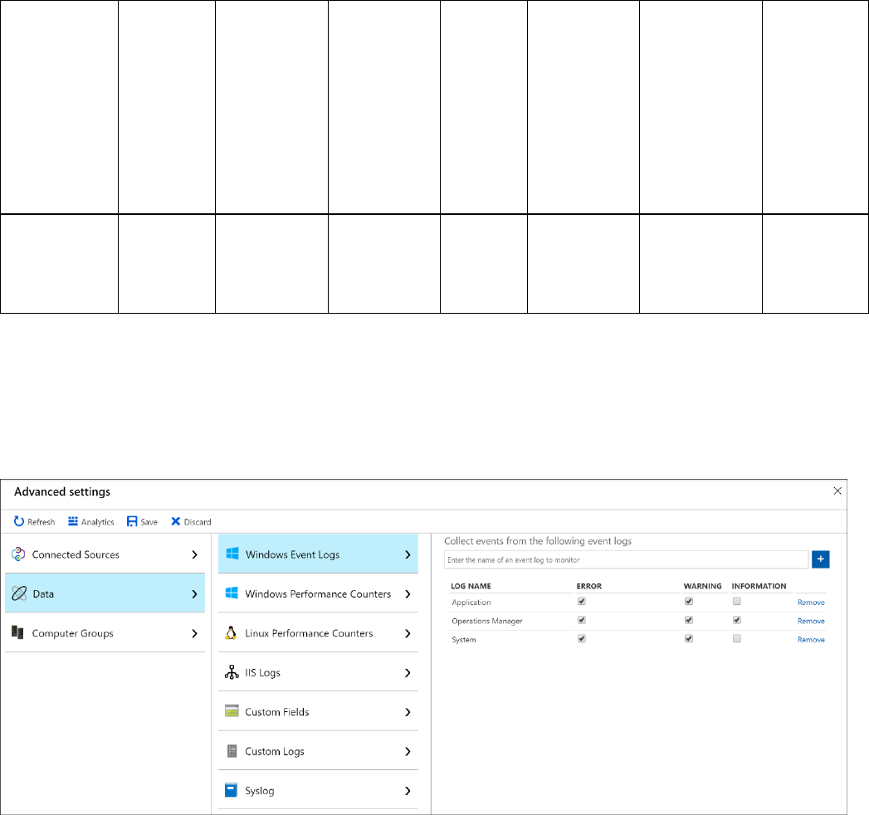Toggle Warning checkbox for Operations Manager
The image size is (869, 815).
689,620
